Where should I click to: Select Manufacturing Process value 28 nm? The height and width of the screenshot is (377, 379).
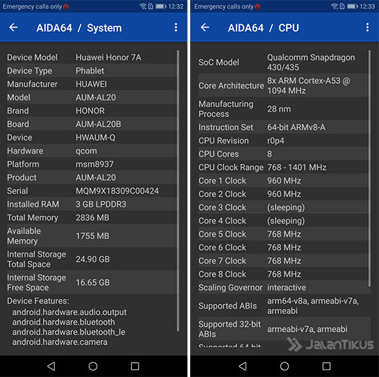(279, 109)
